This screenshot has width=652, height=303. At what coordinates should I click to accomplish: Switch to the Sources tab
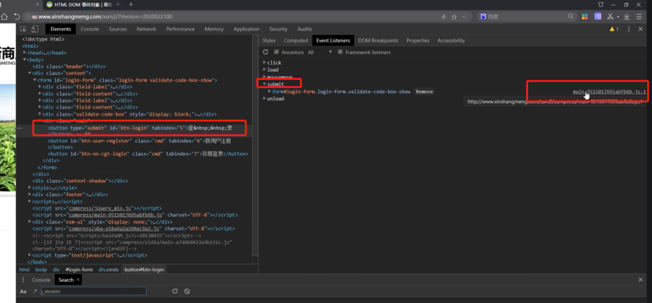tap(118, 29)
